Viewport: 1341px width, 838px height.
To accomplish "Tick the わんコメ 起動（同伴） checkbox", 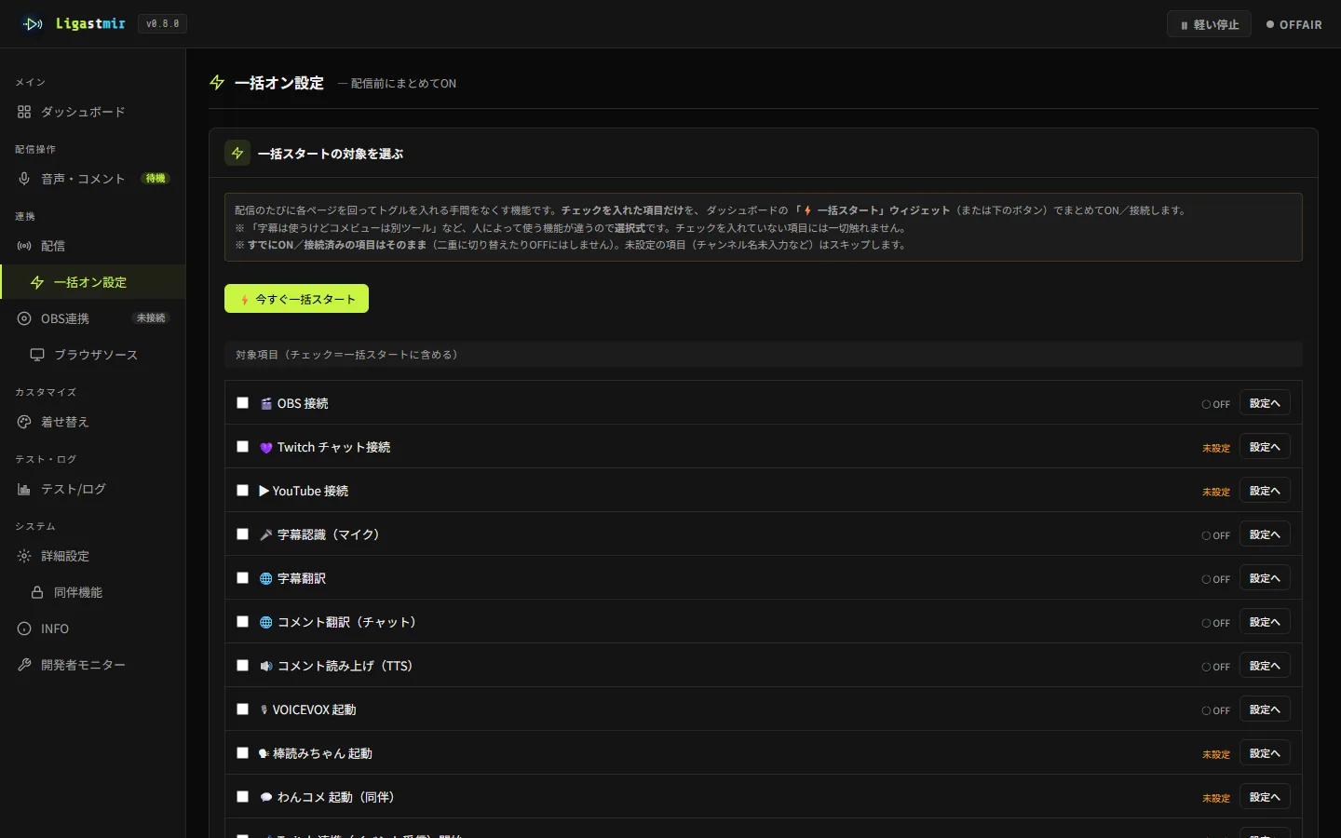I will (243, 797).
